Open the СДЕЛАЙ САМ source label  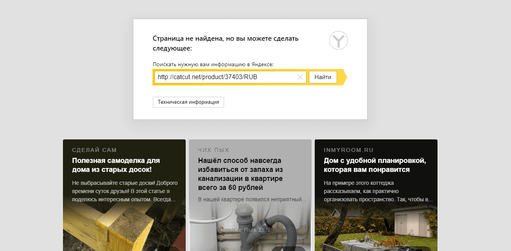click(94, 150)
